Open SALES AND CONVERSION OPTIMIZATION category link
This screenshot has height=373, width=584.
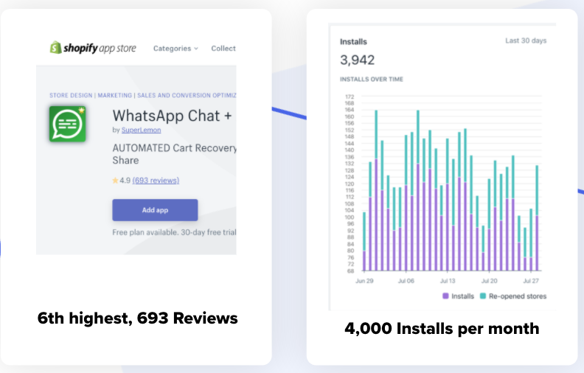(187, 95)
